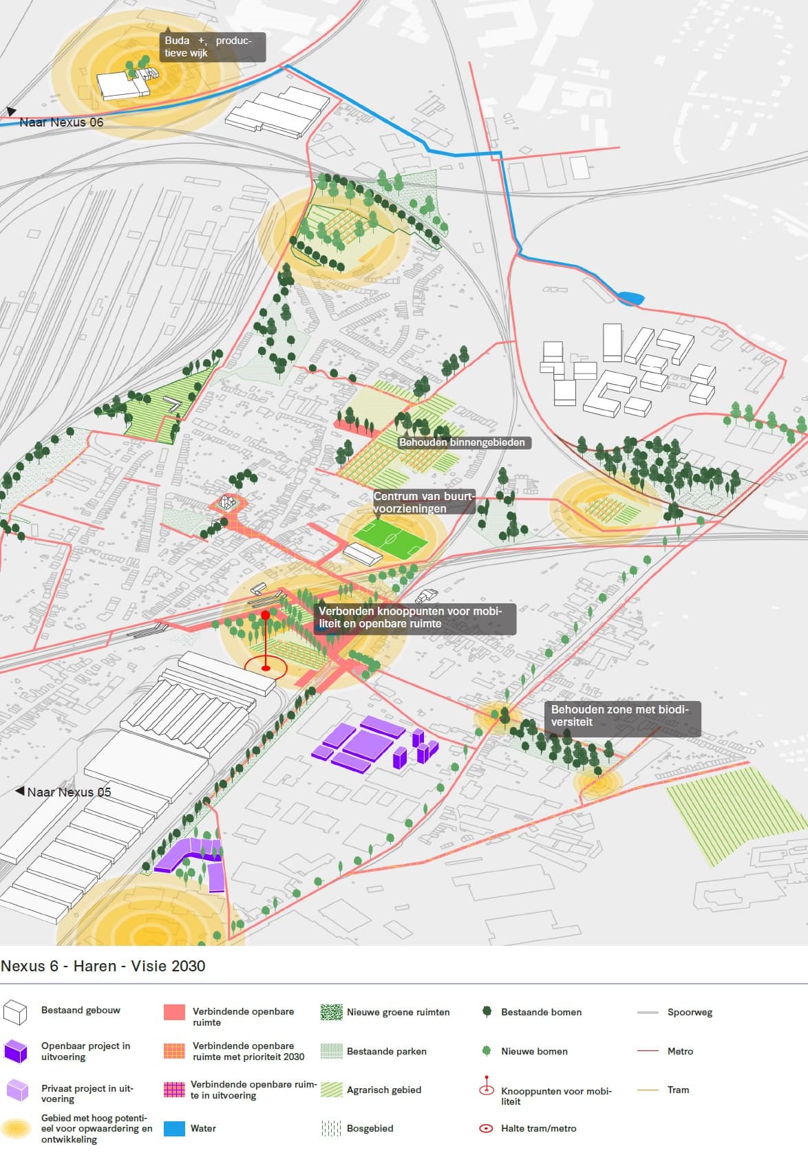Select the Centrum van buurtvoorzieningen label
This screenshot has height=1155, width=808.
[x=423, y=502]
